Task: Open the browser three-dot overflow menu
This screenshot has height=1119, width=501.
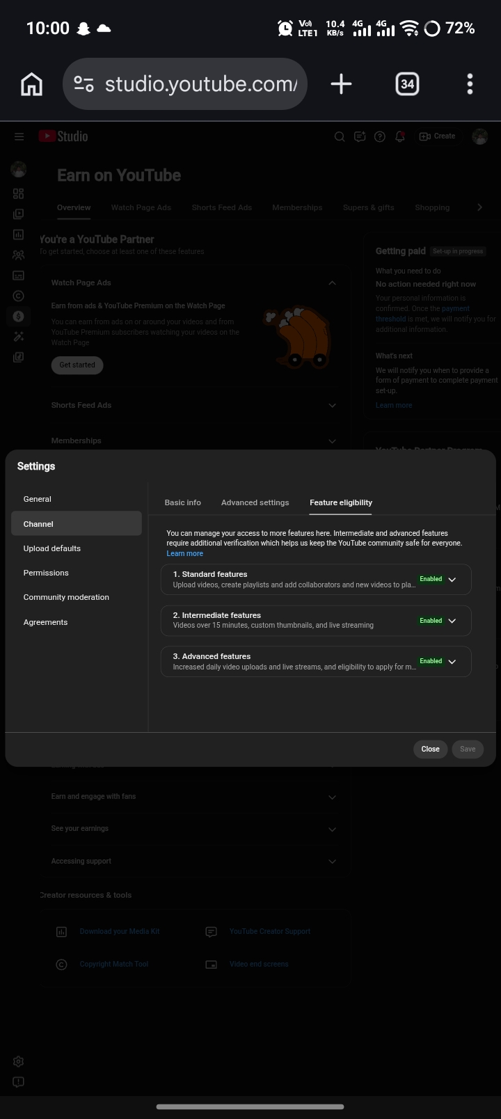Action: point(470,84)
